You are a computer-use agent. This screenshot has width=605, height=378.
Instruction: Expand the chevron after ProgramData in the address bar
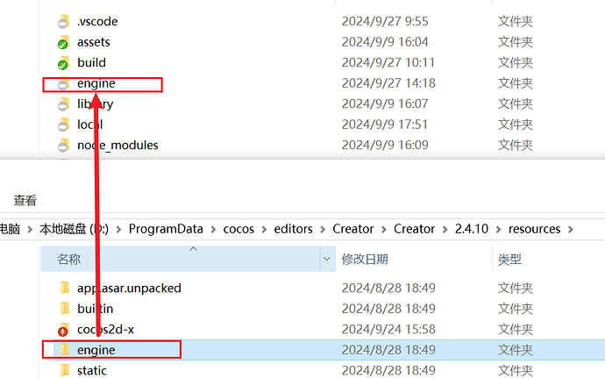[209, 229]
